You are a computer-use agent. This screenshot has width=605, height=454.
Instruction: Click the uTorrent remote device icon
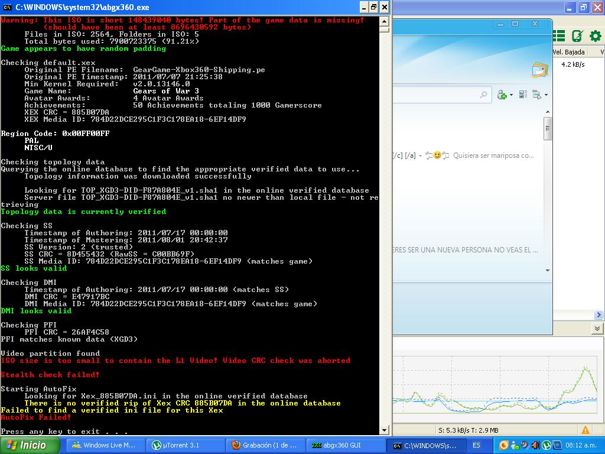pyautogui.click(x=577, y=36)
